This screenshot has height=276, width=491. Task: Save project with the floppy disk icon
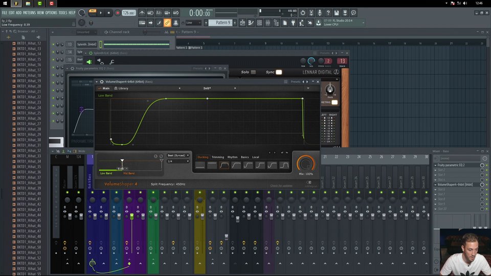tap(337, 13)
